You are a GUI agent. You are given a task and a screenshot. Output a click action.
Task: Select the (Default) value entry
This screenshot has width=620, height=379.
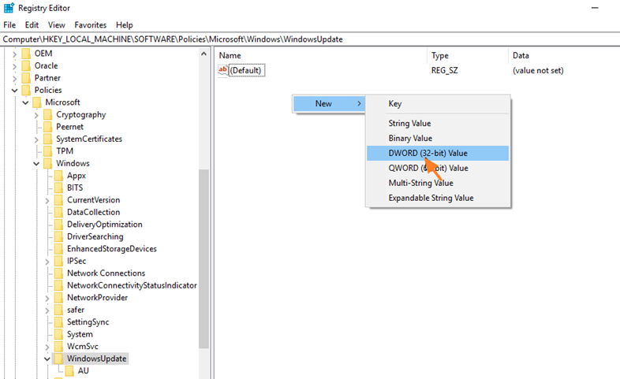click(247, 71)
